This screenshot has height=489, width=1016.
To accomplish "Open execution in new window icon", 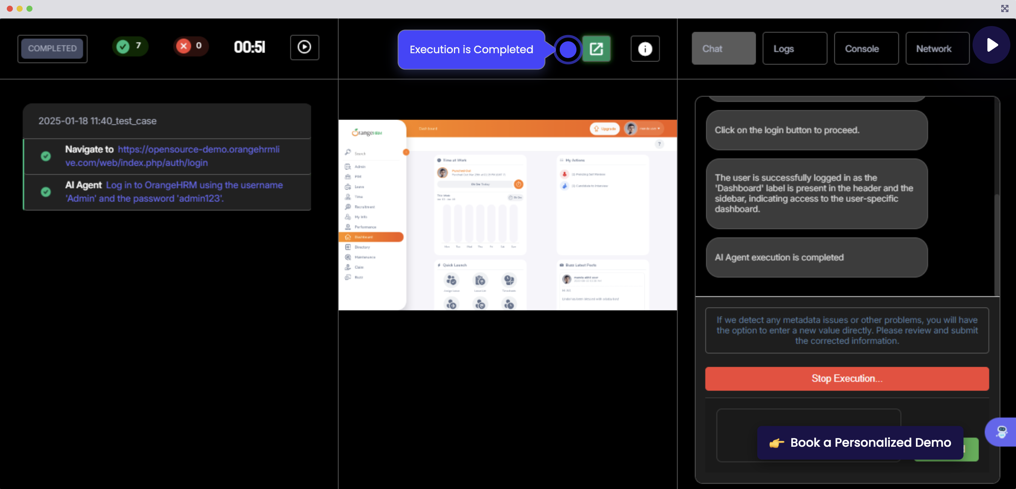I will [596, 49].
